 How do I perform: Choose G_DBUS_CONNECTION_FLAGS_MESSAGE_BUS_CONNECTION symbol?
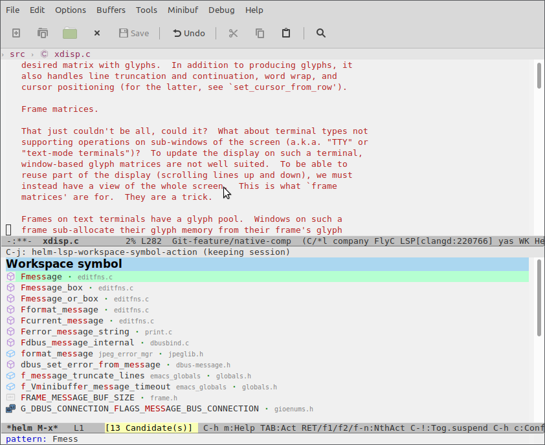139,409
